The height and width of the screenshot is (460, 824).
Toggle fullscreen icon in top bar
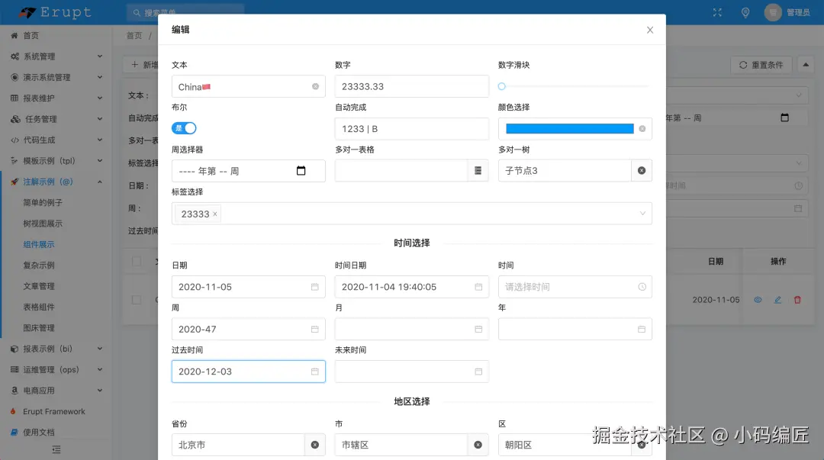(x=717, y=13)
